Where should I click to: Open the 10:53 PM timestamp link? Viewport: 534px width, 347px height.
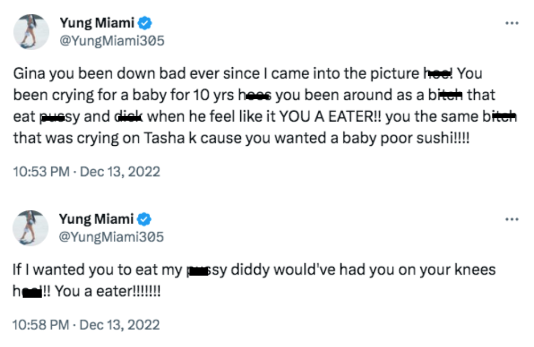tap(42, 172)
